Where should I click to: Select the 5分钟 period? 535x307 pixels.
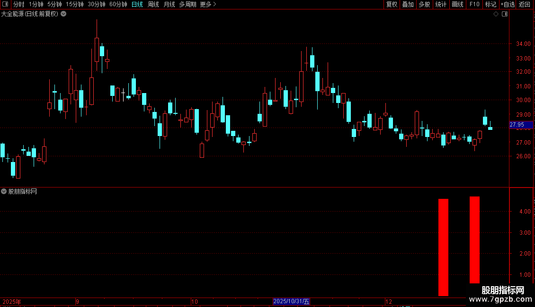click(54, 4)
